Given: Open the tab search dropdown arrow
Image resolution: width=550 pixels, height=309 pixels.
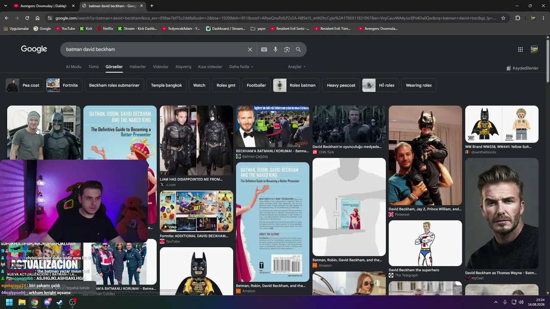Looking at the screenshot, I should coord(6,6).
